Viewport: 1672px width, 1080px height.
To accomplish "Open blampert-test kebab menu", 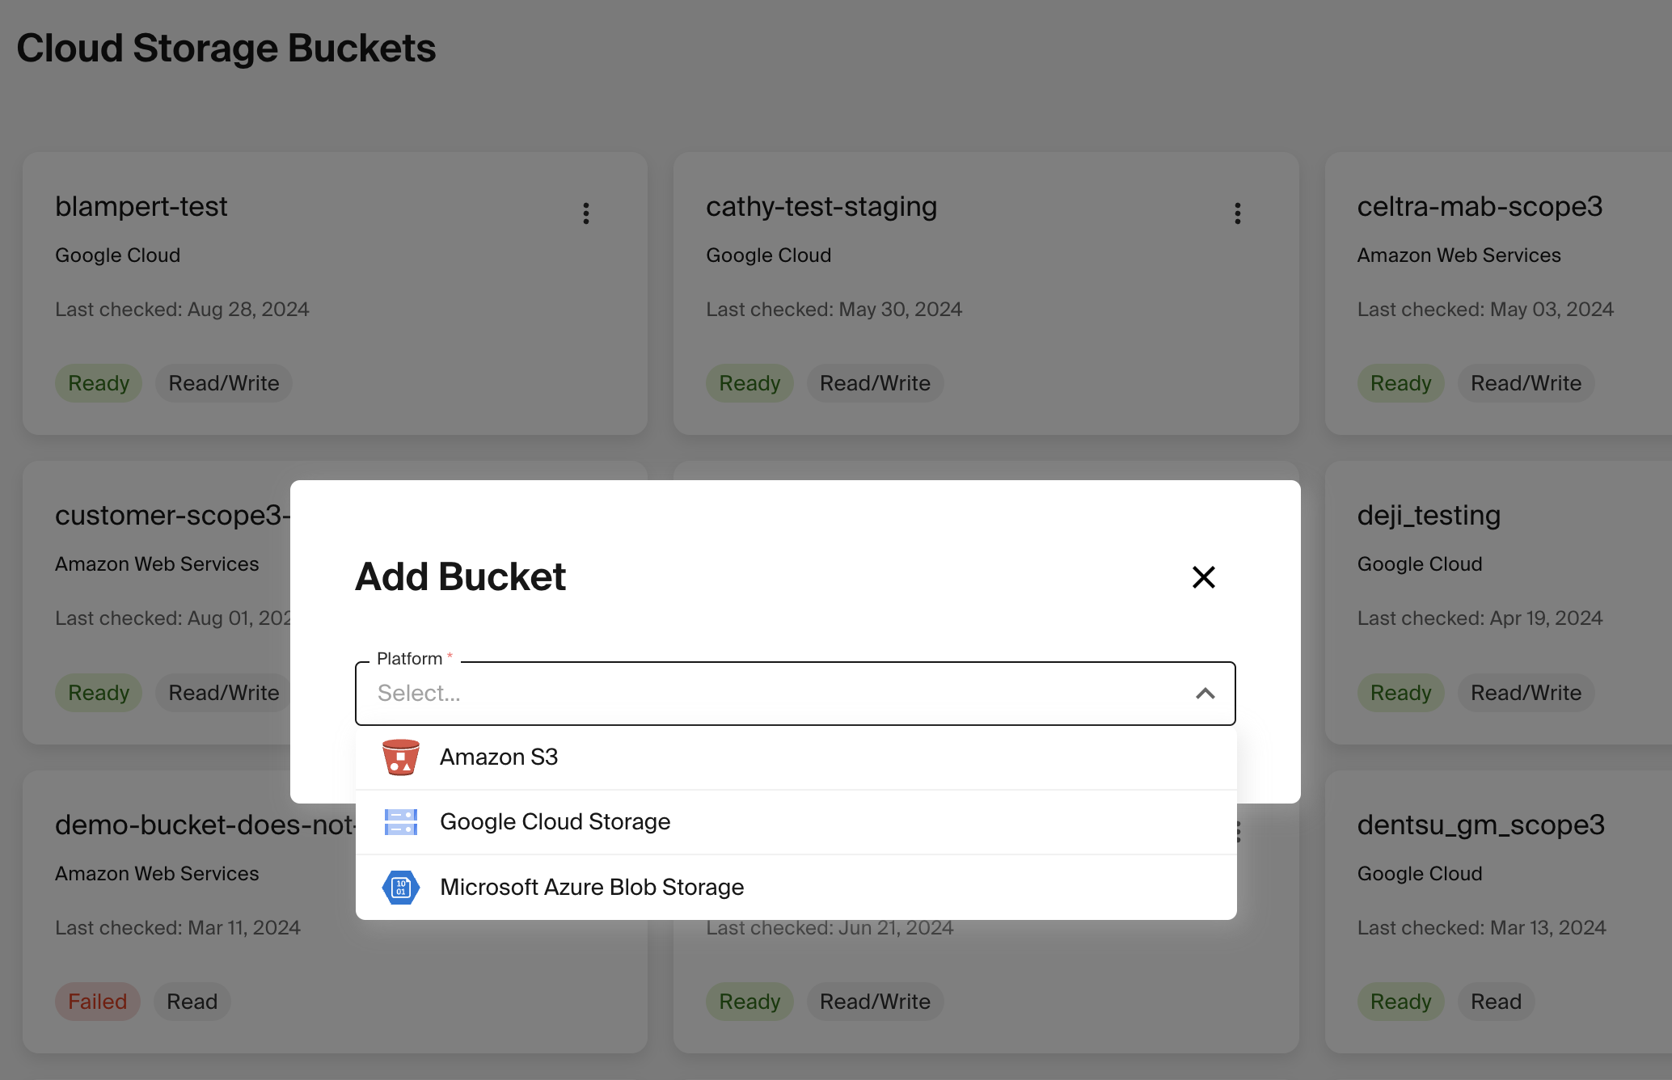I will tap(586, 213).
